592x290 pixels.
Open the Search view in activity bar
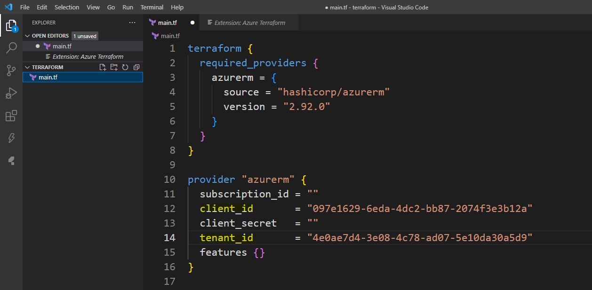(11, 48)
